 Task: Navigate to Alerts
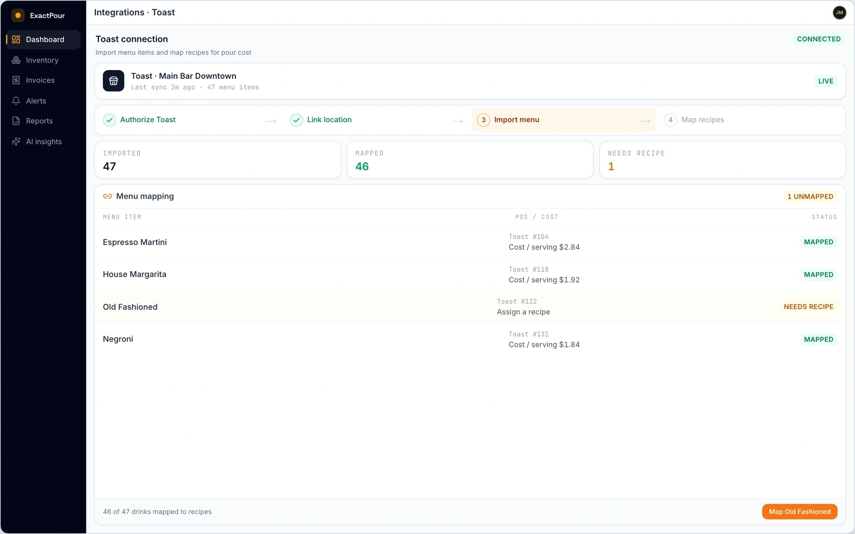[x=44, y=101]
